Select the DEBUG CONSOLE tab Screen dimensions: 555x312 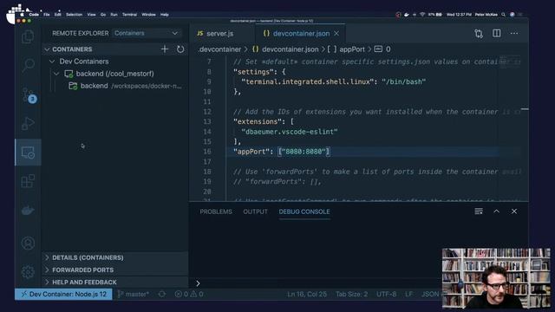coord(304,211)
